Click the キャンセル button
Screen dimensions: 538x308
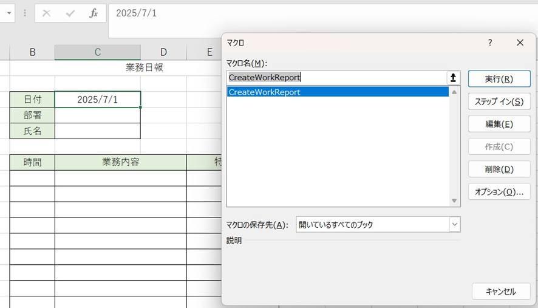[x=500, y=292]
